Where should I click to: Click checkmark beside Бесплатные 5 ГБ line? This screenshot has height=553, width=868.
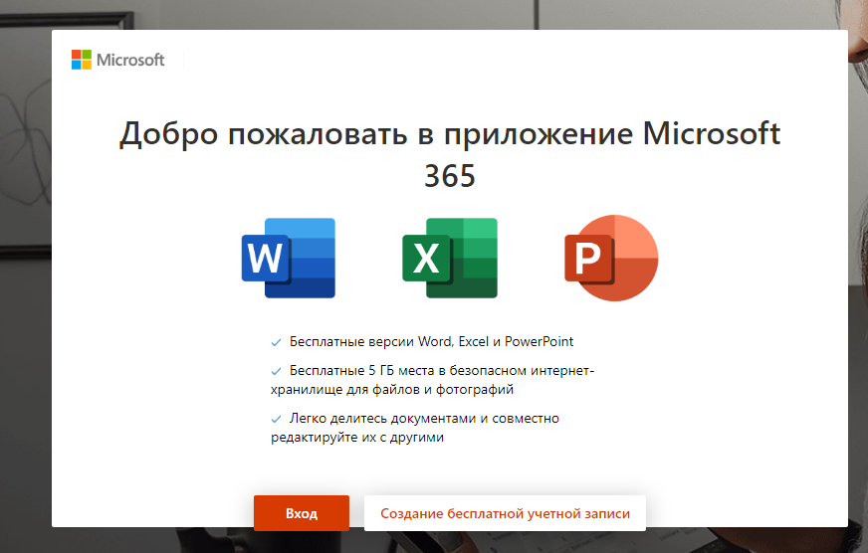[277, 372]
